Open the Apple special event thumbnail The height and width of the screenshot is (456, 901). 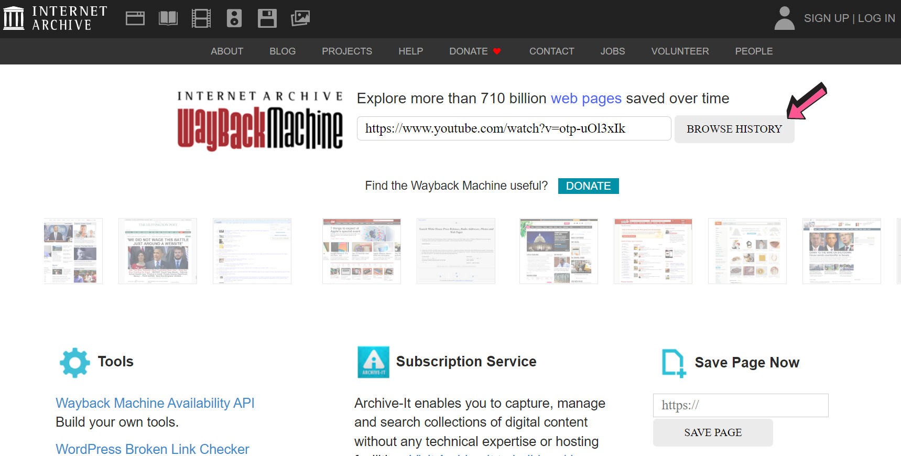pos(362,251)
